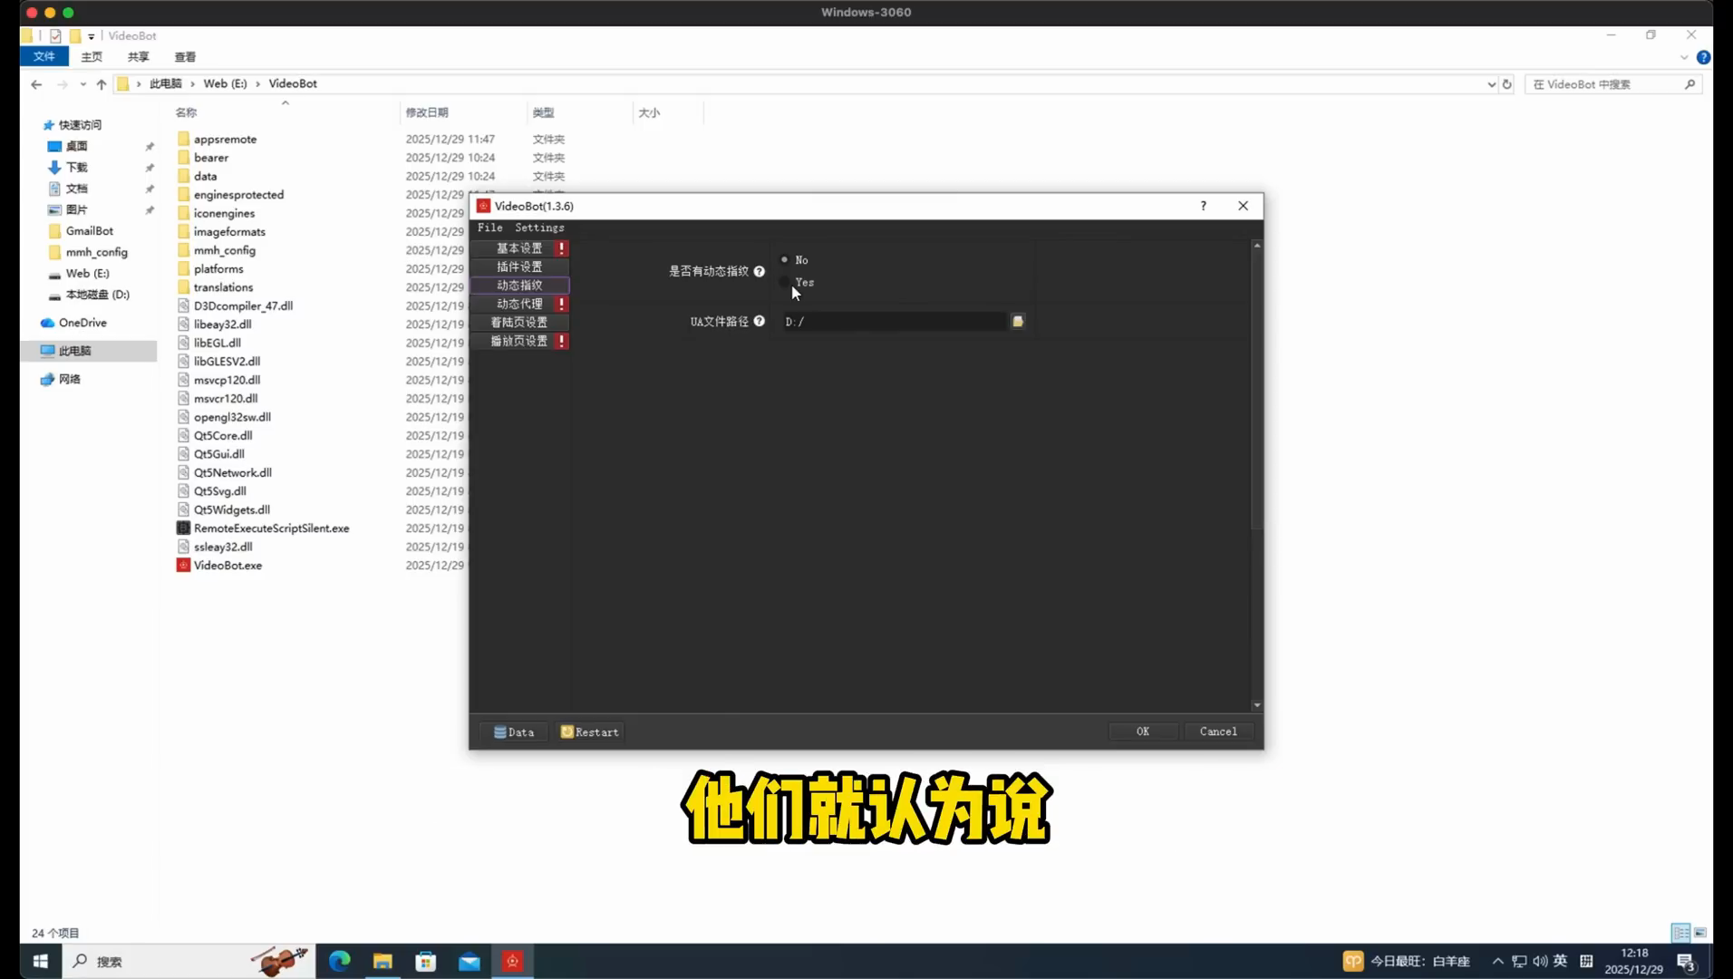Expand the address bar history dropdown
This screenshot has width=1733, height=979.
tap(1491, 84)
